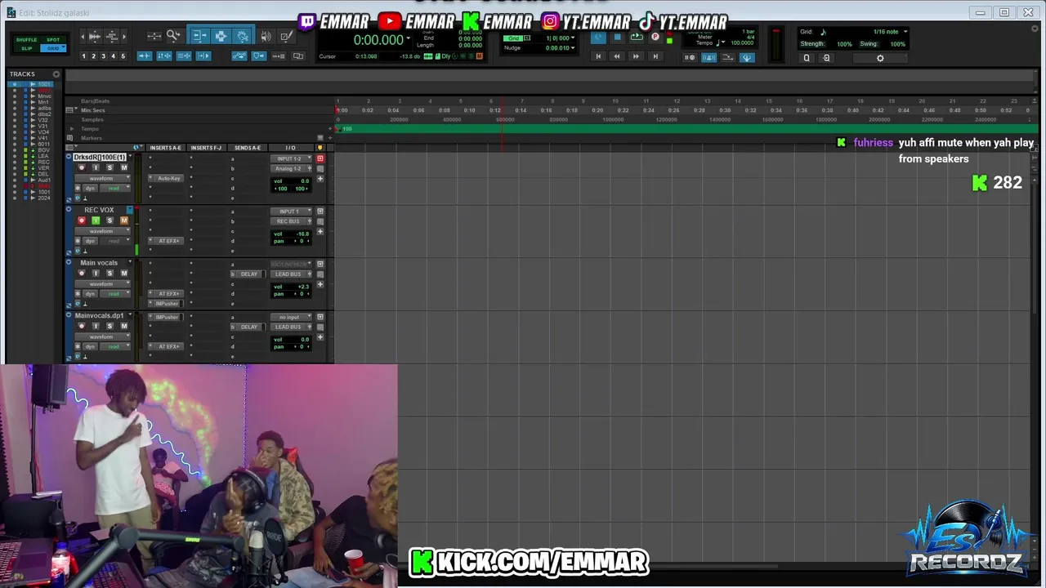Viewport: 1046px width, 588px height.
Task: Select the Selector tool
Action: point(221,36)
